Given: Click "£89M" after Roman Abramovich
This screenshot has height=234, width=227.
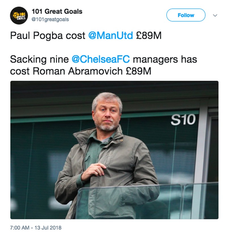Looking at the screenshot, I should (x=139, y=71).
